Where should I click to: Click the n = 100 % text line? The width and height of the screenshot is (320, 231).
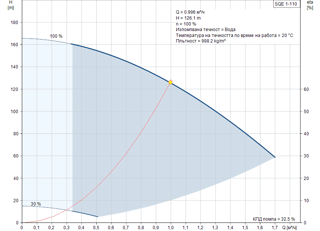point(186,24)
